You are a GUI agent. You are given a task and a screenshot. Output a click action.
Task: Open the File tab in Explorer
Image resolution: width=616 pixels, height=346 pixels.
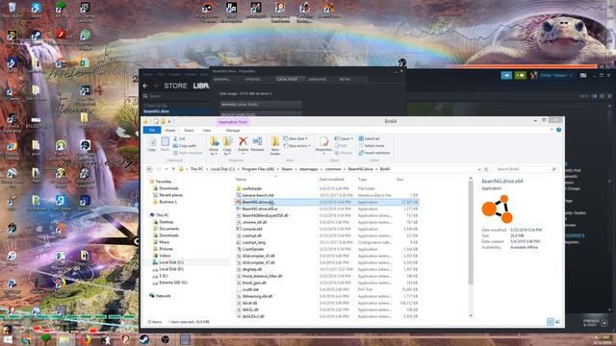[x=152, y=130]
